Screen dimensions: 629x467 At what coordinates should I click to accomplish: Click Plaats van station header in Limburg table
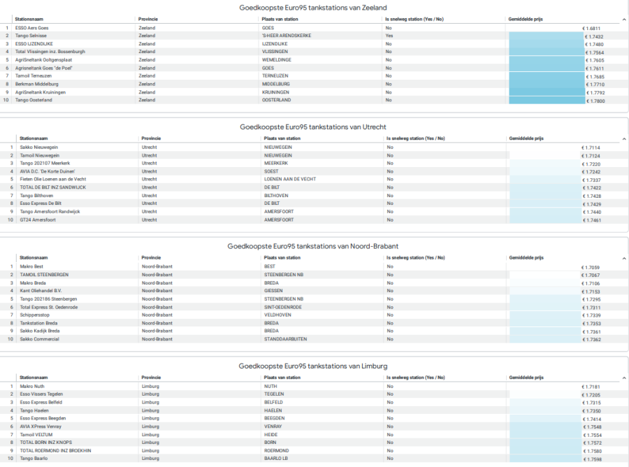coord(282,378)
